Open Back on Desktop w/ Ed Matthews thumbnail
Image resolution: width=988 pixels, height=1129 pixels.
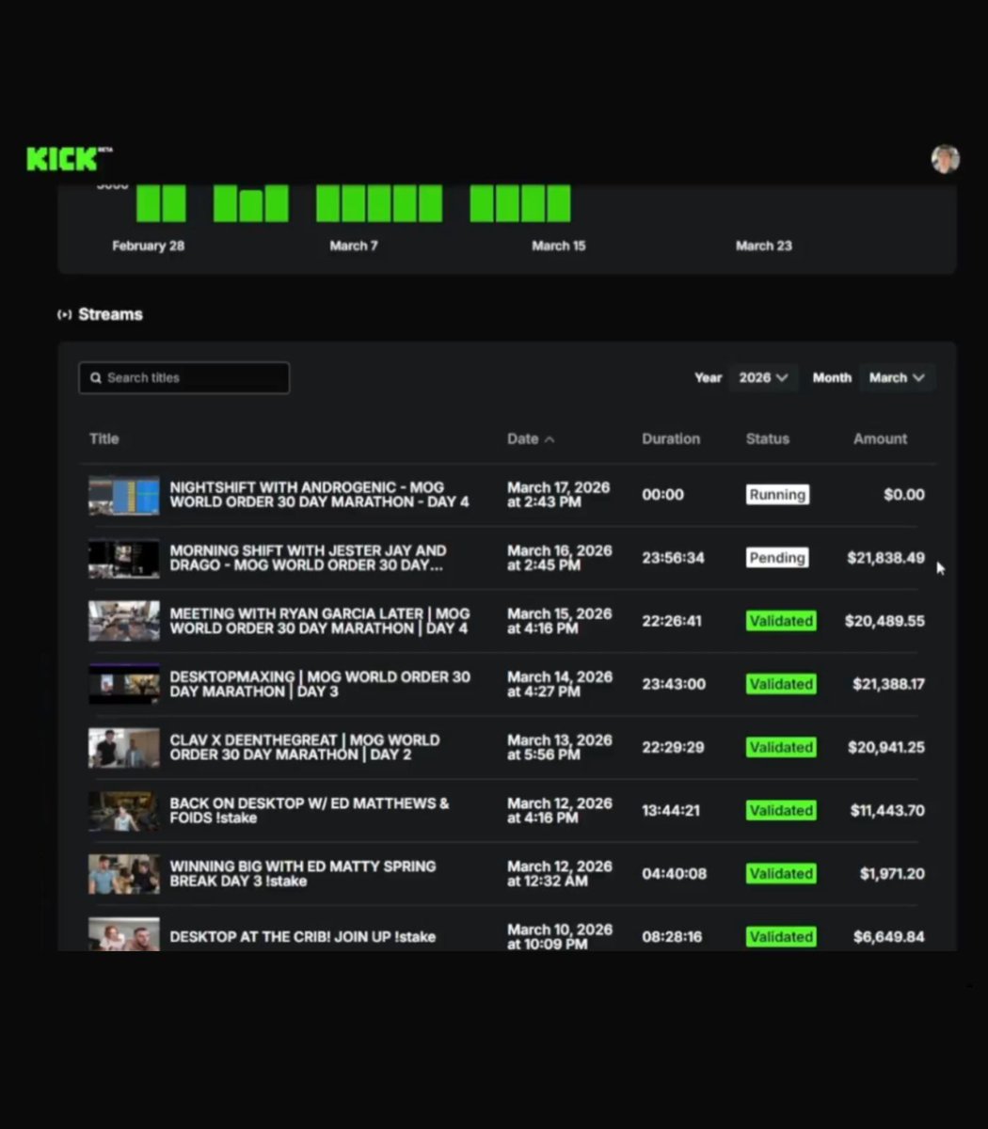coord(124,810)
